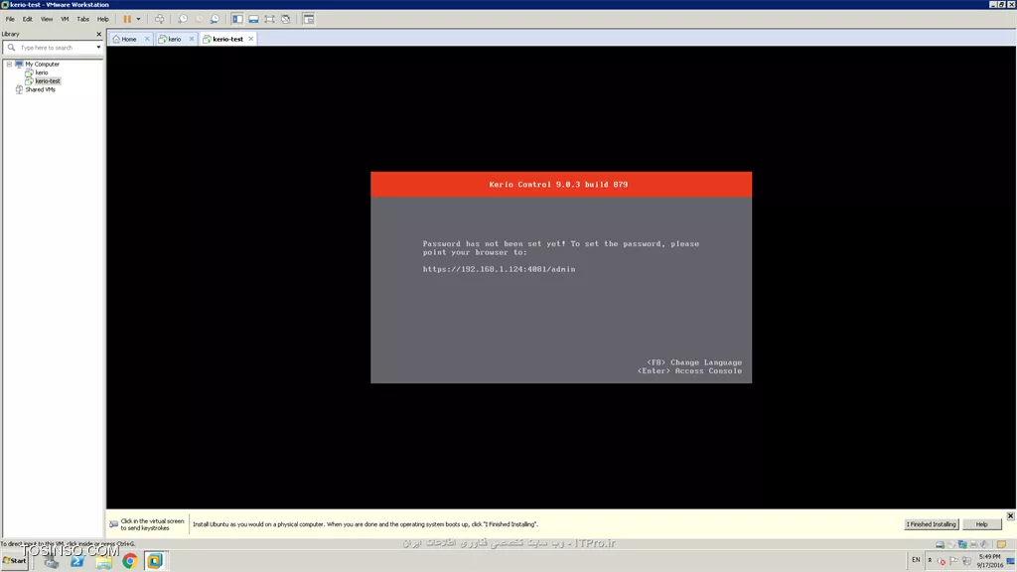Click VMware Workstation taskbar button

pos(155,561)
